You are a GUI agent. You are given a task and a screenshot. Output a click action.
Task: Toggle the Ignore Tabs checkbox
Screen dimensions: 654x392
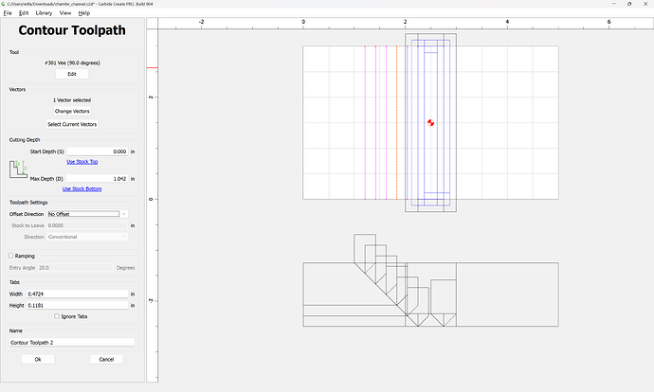[x=57, y=316]
